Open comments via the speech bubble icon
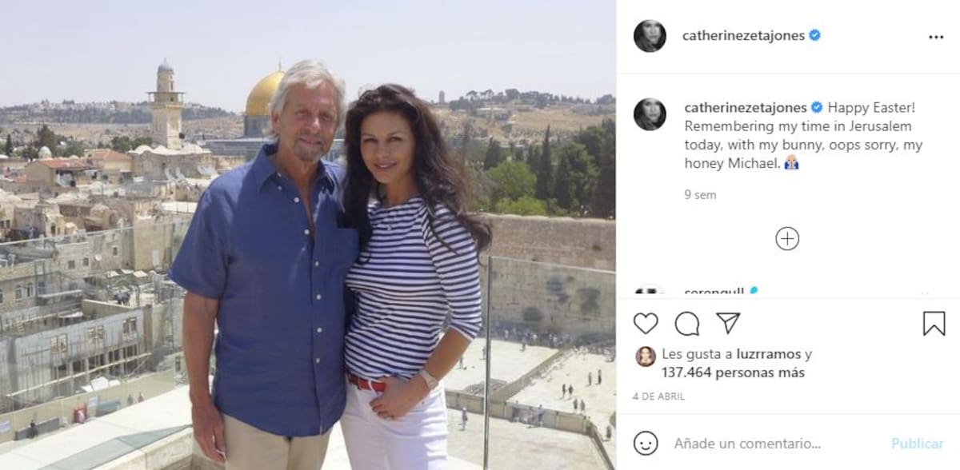The image size is (960, 470). pyautogui.click(x=687, y=323)
